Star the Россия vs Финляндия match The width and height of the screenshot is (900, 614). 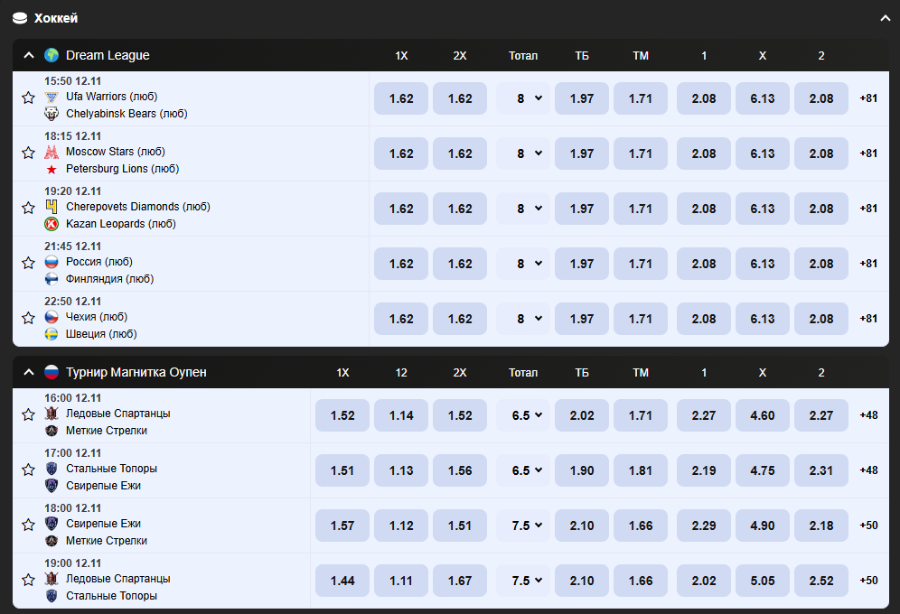coord(28,263)
